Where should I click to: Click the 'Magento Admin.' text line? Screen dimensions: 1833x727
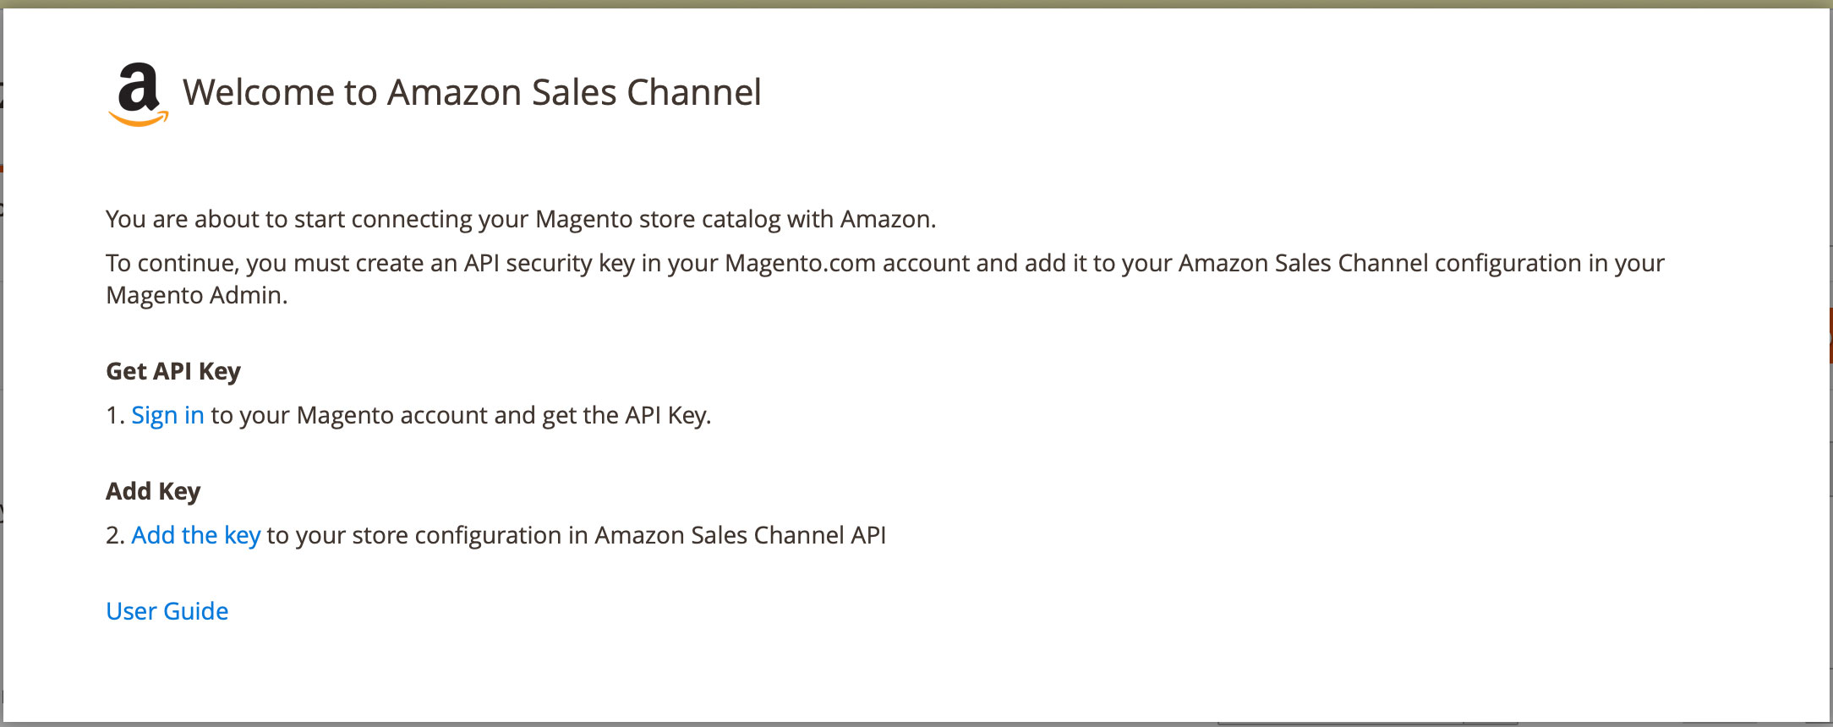coord(197,295)
